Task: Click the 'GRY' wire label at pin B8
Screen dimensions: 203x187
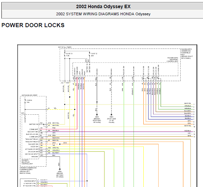Action: click(x=54, y=133)
